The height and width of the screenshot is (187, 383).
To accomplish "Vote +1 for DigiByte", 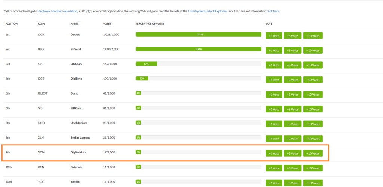I will coord(274,80).
